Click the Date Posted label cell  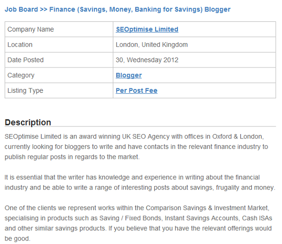point(59,60)
